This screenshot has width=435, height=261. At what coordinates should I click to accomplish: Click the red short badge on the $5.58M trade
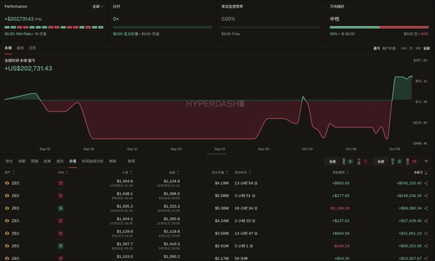click(x=61, y=196)
